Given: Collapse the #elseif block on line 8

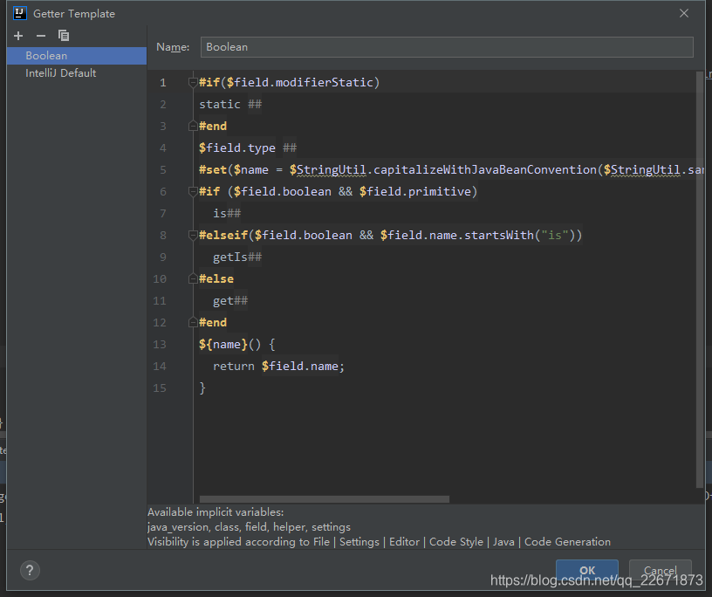Looking at the screenshot, I should point(193,234).
